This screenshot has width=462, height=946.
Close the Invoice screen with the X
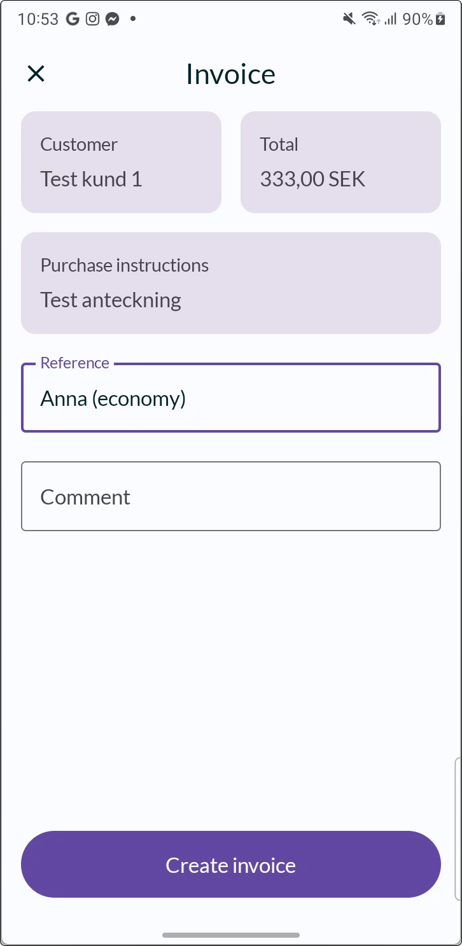pyautogui.click(x=36, y=74)
